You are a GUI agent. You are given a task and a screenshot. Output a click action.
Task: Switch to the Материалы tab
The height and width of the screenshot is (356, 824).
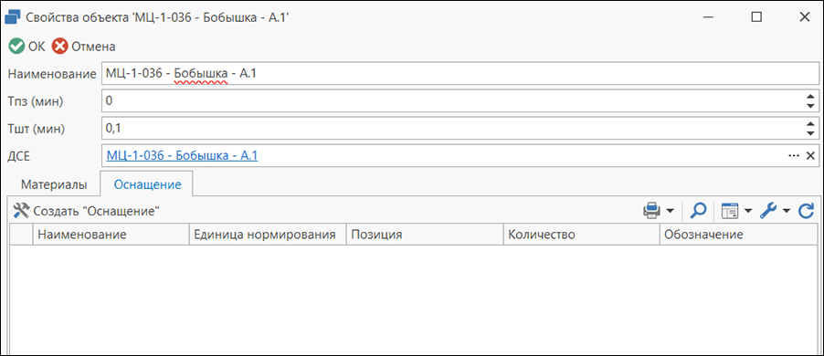tap(54, 184)
